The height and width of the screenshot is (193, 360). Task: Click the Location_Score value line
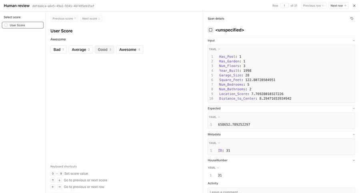click(x=251, y=94)
